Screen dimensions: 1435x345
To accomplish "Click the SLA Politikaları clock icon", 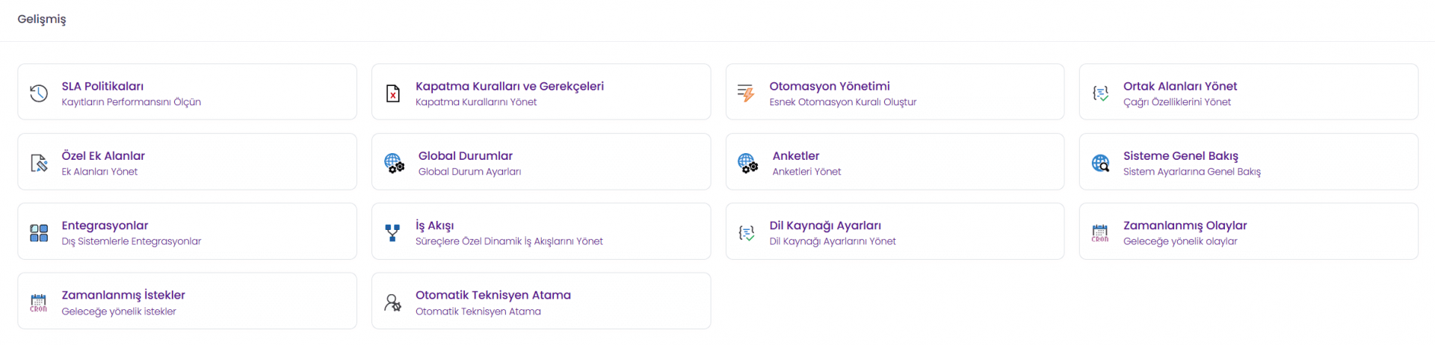I will [39, 93].
